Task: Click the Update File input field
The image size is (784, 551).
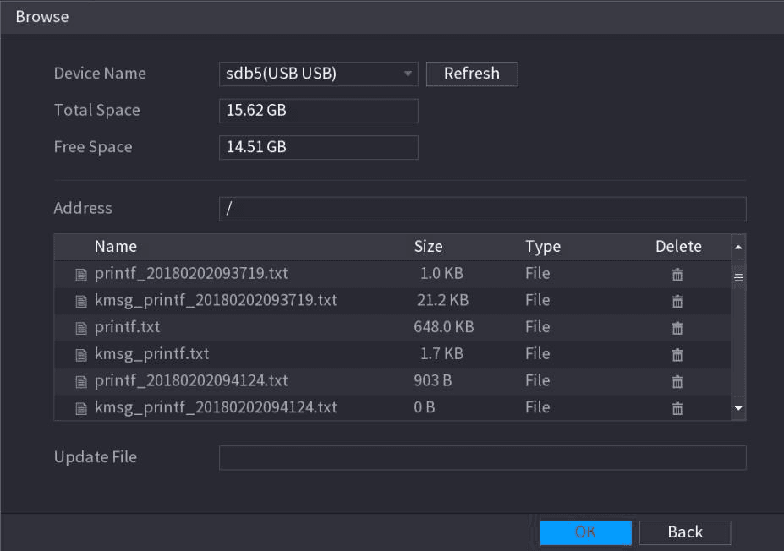Action: (x=483, y=457)
